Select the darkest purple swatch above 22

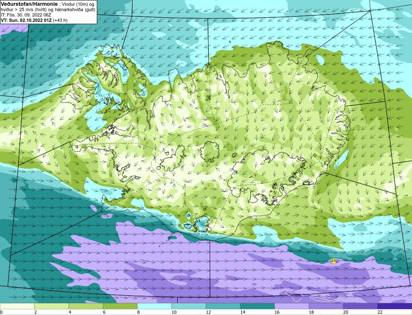pos(395,306)
